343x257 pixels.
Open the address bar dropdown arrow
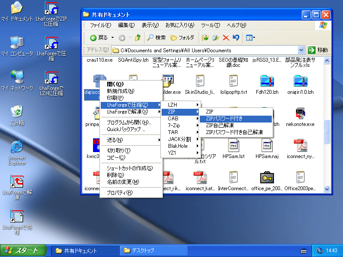[x=301, y=50]
